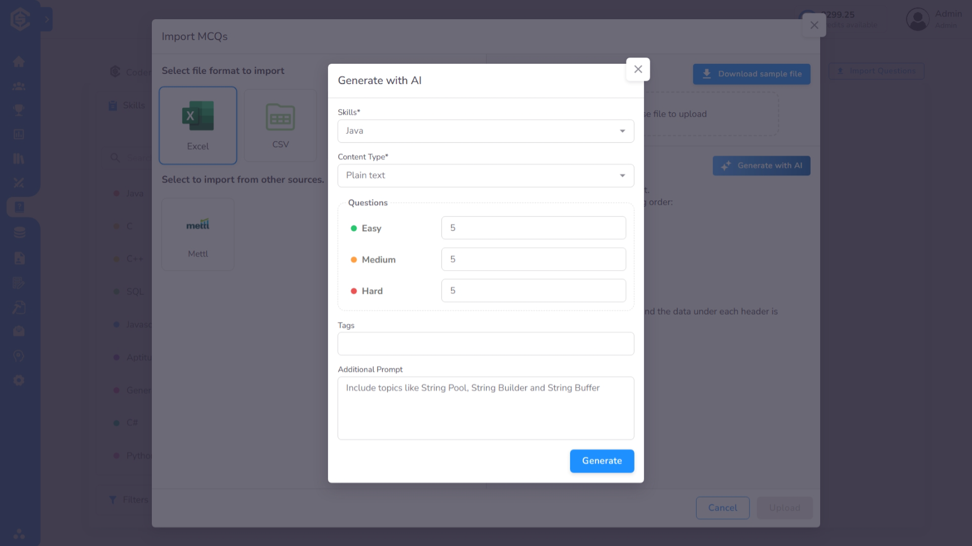Choose the Mettl import source

pyautogui.click(x=198, y=234)
